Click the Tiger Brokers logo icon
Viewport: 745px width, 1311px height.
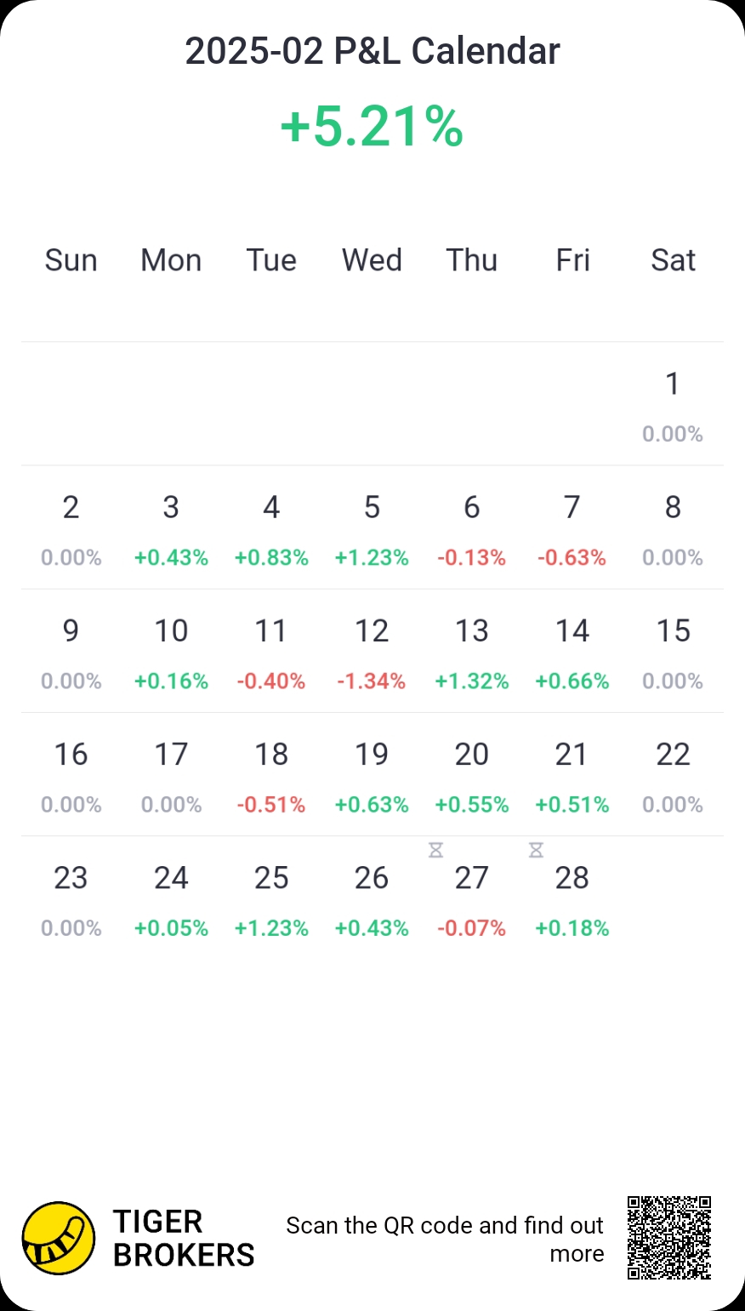tap(59, 1238)
